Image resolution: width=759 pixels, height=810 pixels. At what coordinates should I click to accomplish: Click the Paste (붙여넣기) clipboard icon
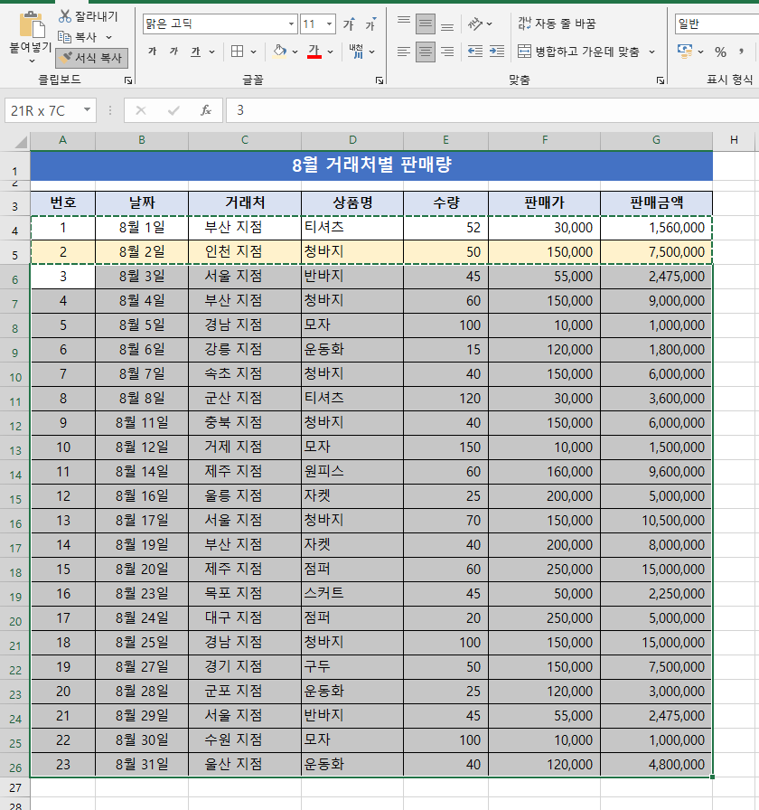[x=31, y=24]
